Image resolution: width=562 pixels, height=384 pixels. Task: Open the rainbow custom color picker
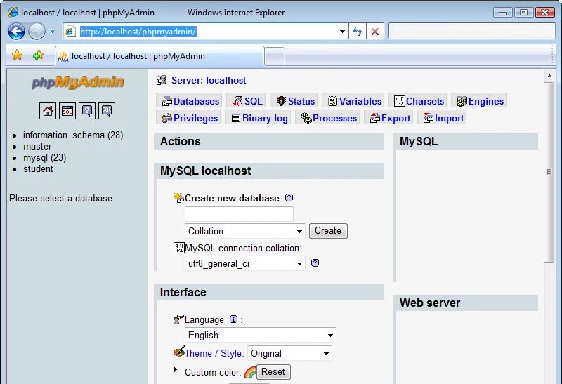(x=250, y=372)
